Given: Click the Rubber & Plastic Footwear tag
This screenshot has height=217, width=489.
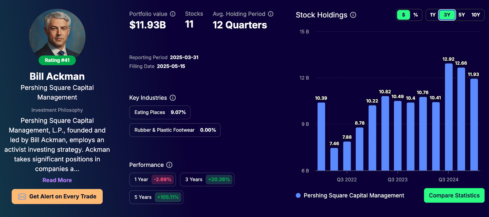Looking at the screenshot, I should pyautogui.click(x=175, y=130).
